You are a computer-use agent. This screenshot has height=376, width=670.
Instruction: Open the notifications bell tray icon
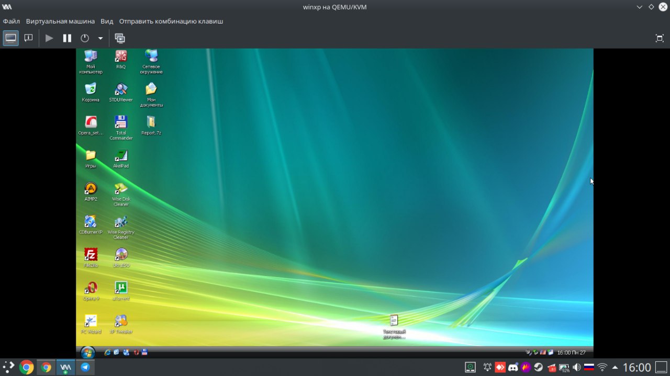click(x=487, y=368)
